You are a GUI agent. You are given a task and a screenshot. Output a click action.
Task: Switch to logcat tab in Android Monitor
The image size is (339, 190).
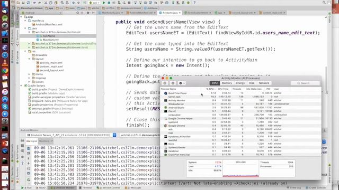(x=32, y=141)
